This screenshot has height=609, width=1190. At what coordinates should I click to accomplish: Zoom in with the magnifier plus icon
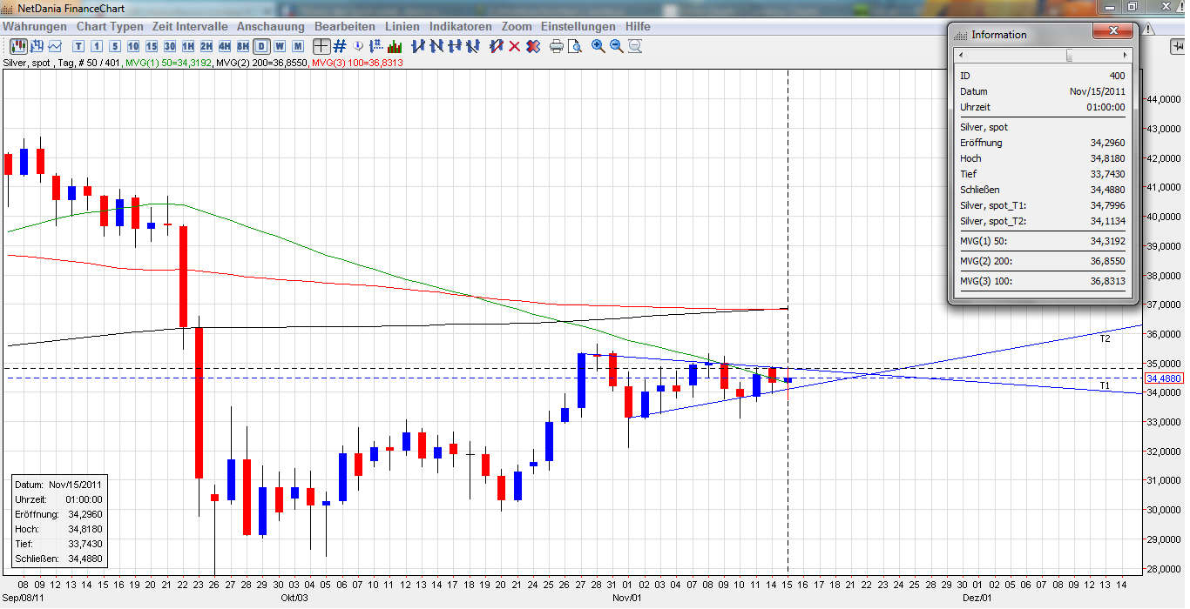(x=598, y=46)
